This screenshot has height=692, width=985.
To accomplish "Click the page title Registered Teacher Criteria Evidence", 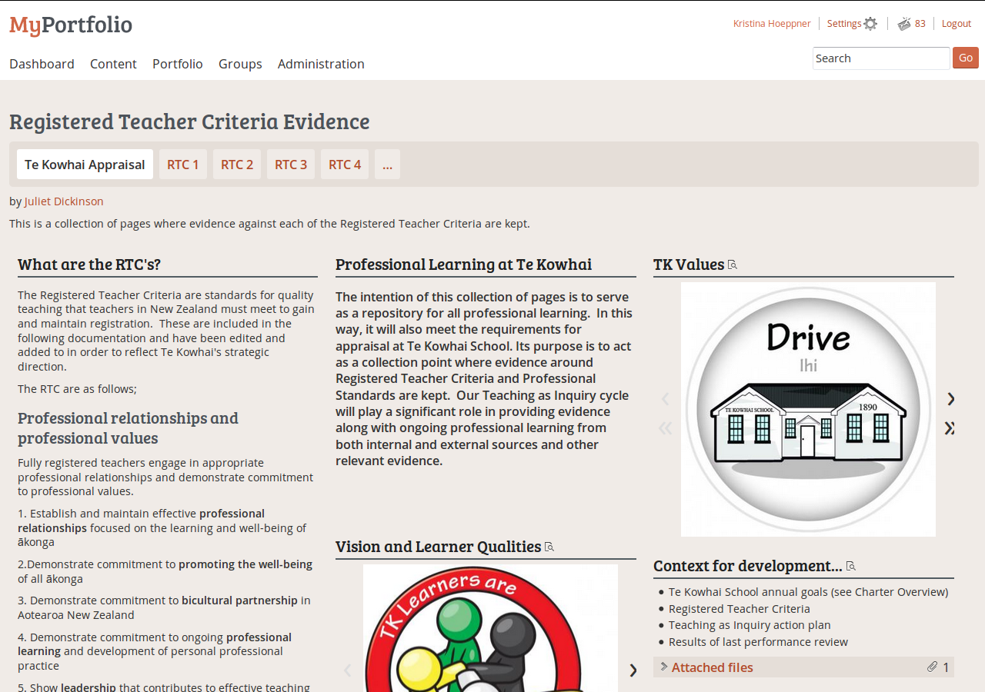I will click(x=189, y=121).
